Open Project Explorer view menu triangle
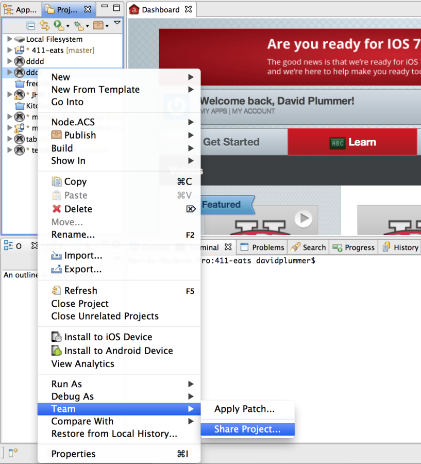Viewport: 421px width, 464px height. (117, 23)
